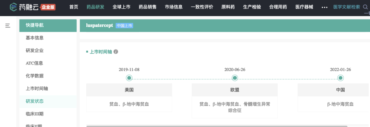The image size is (370, 127).
Task: Click the 中国上市 status tag
Action: click(x=124, y=26)
